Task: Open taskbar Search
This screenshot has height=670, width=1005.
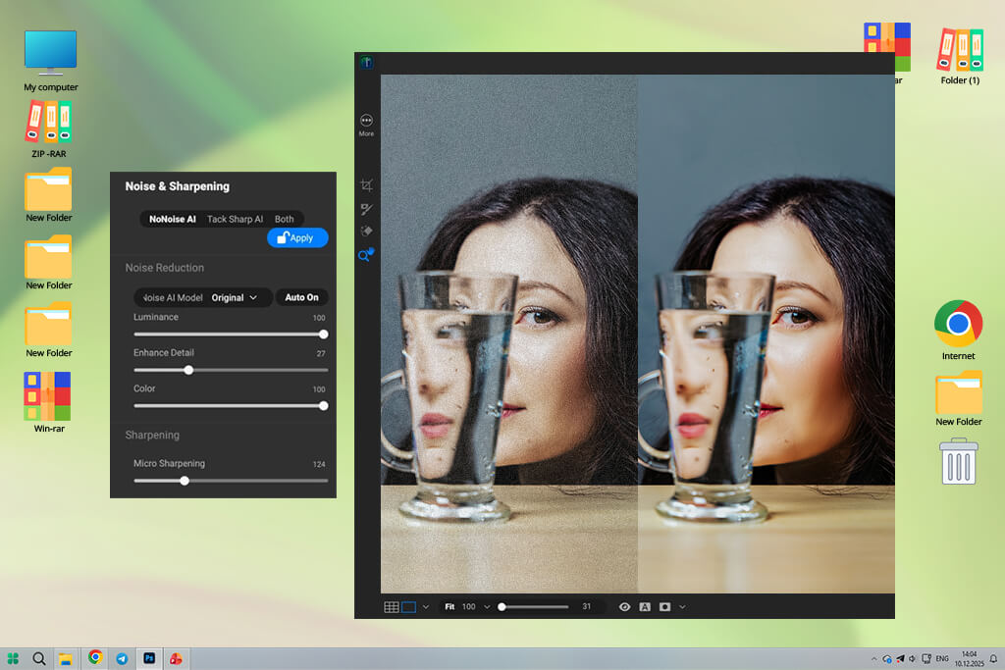Action: coord(39,658)
